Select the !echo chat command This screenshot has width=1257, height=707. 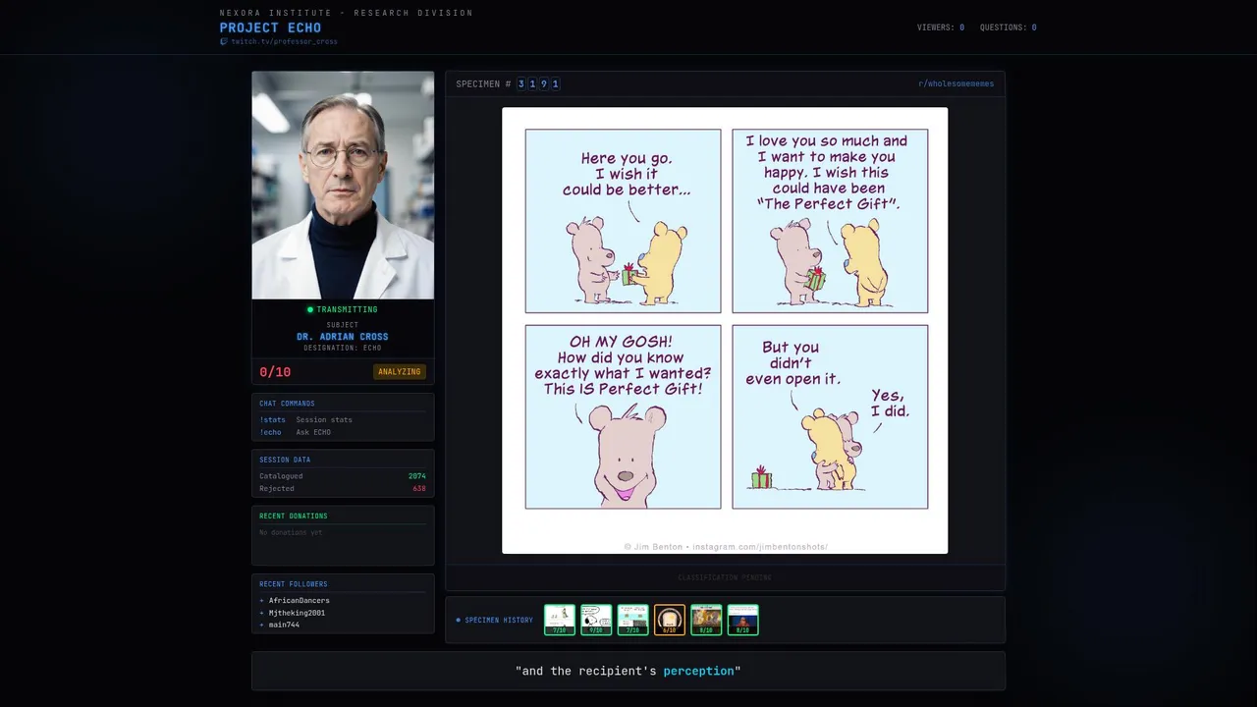pyautogui.click(x=270, y=432)
